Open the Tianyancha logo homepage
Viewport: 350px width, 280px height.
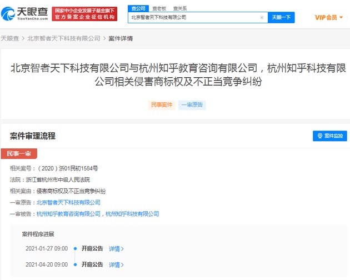click(24, 14)
